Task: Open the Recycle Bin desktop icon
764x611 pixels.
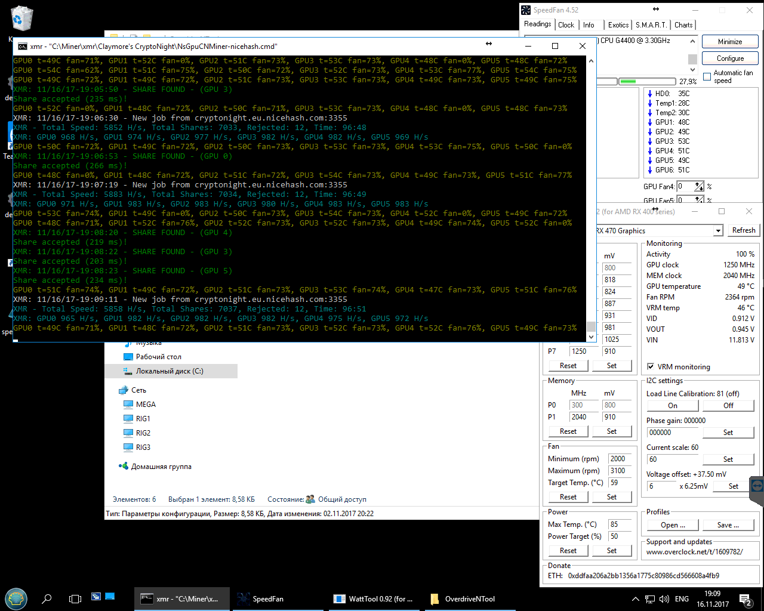Action: coord(21,18)
